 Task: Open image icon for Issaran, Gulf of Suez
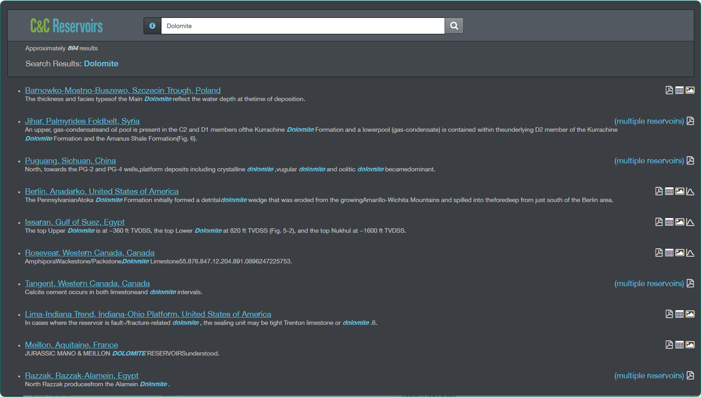(x=680, y=222)
